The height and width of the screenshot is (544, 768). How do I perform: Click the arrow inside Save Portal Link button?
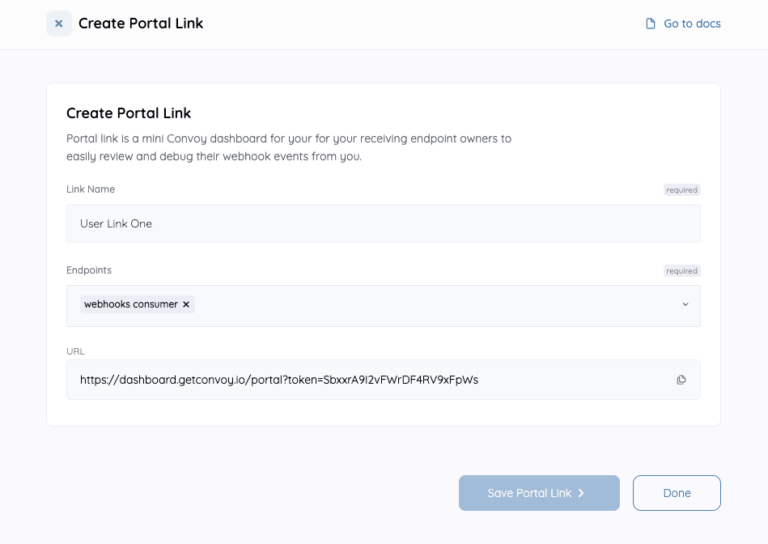click(580, 492)
